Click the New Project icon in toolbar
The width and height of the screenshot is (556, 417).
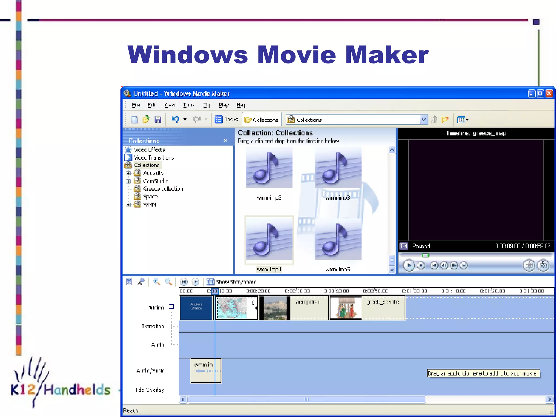tap(134, 119)
